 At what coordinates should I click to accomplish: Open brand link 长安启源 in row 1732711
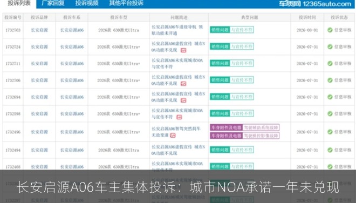(x=39, y=63)
